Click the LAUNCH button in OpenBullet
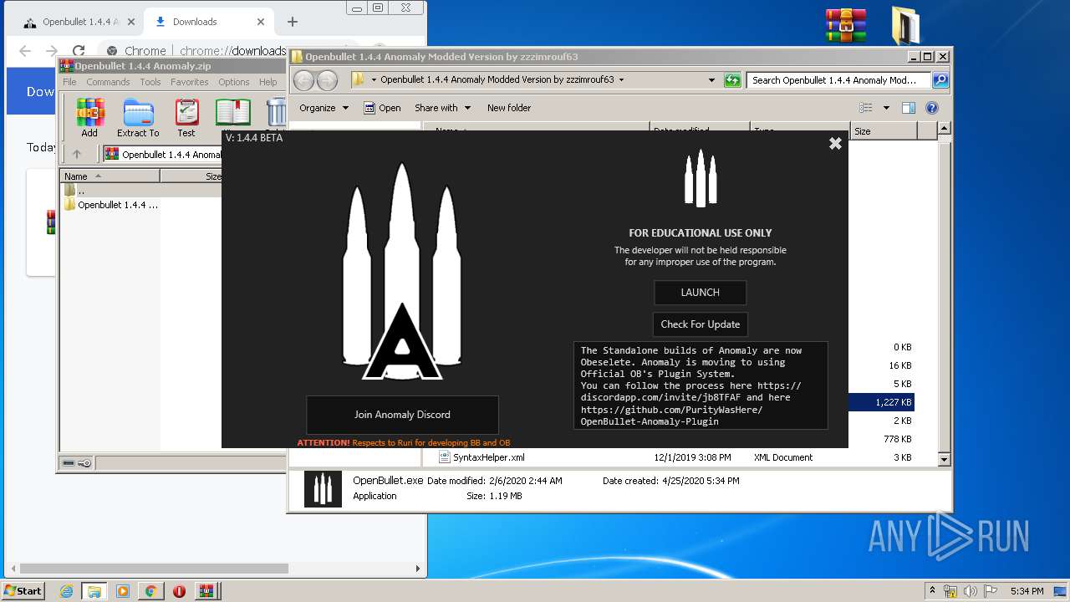This screenshot has width=1070, height=602. coord(700,293)
